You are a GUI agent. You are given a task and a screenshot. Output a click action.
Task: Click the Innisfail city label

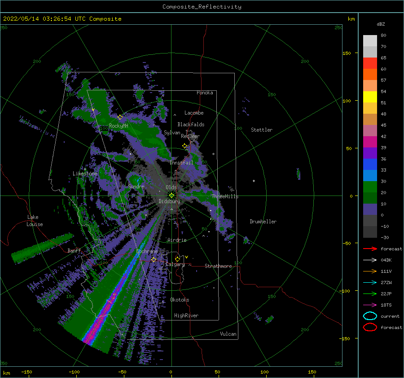pos(181,163)
